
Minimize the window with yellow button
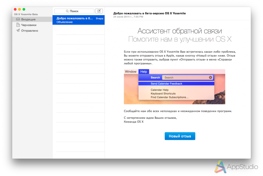point(20,9)
